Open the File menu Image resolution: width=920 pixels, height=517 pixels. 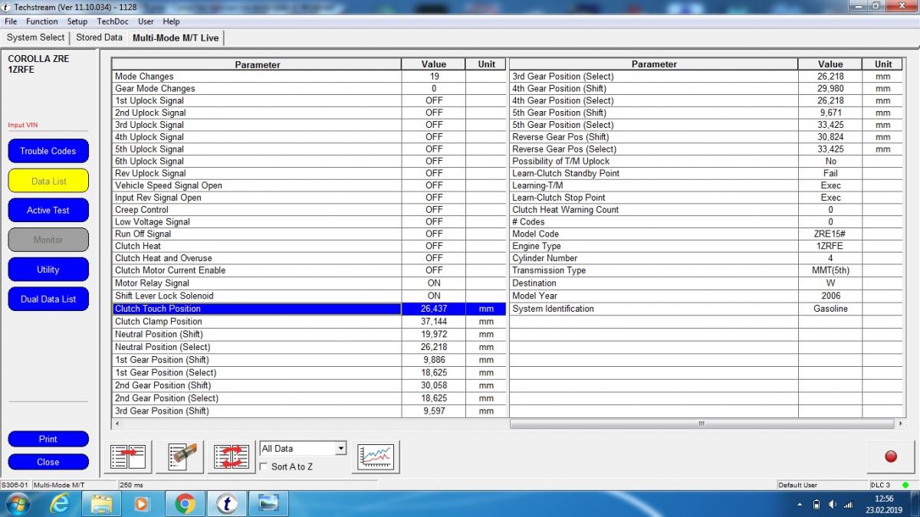point(11,21)
